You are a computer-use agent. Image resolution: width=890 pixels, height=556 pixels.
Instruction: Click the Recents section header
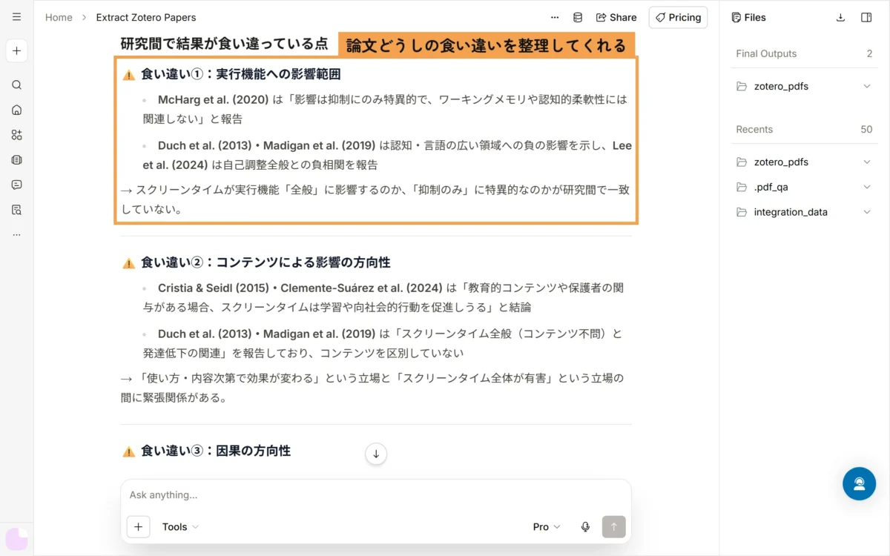(x=754, y=129)
